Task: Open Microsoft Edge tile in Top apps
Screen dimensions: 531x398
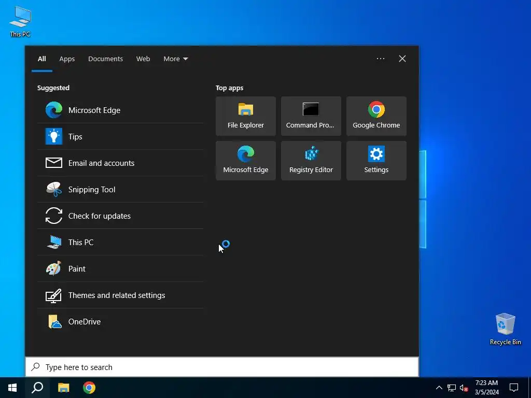Action: pyautogui.click(x=245, y=161)
